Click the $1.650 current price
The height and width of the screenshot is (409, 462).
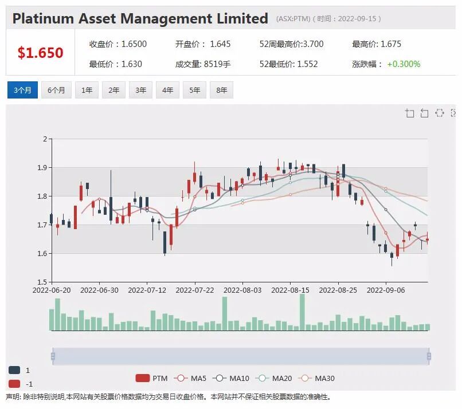[x=40, y=53]
